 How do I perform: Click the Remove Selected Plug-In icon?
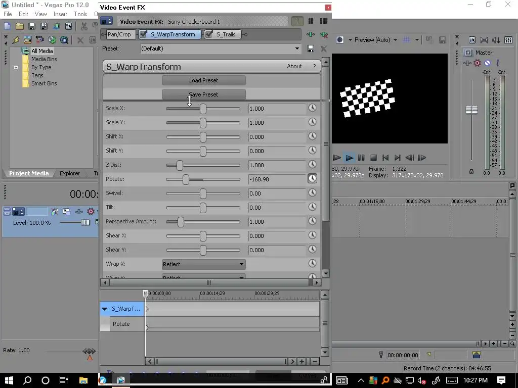point(324,34)
